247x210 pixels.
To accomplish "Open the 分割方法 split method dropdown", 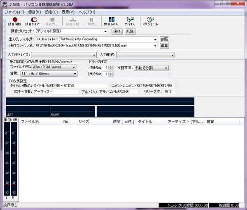I will click(x=166, y=68).
